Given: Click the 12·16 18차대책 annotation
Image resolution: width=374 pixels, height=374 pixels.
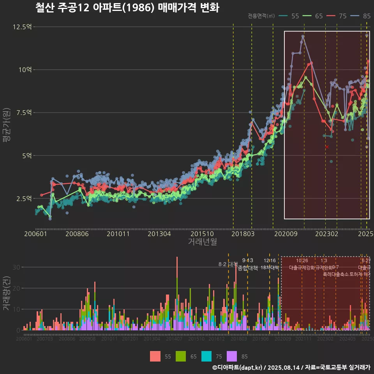Looking at the screenshot, I should tap(270, 264).
